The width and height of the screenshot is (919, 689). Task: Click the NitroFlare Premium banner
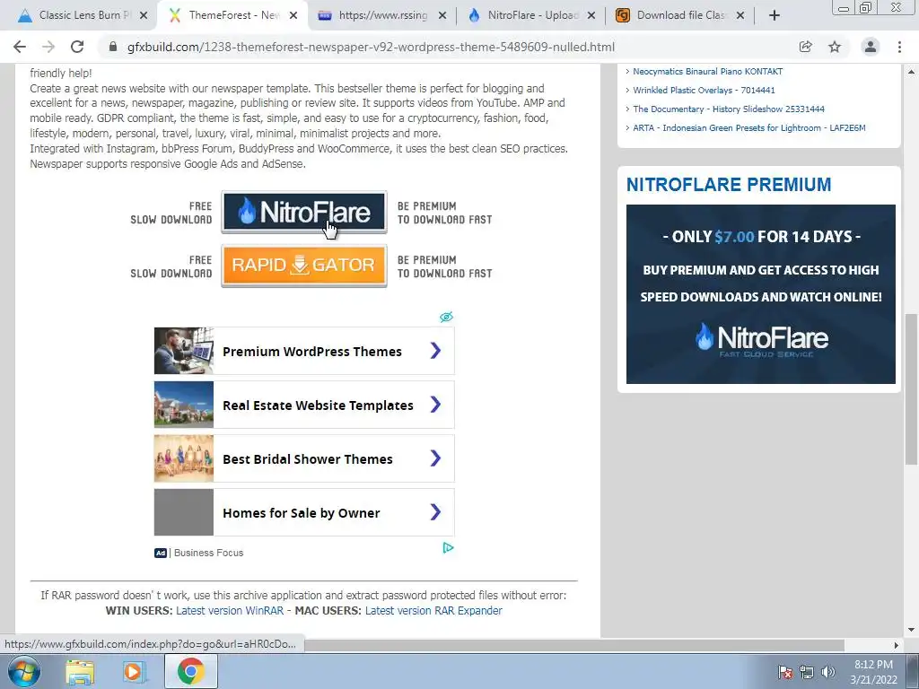761,294
